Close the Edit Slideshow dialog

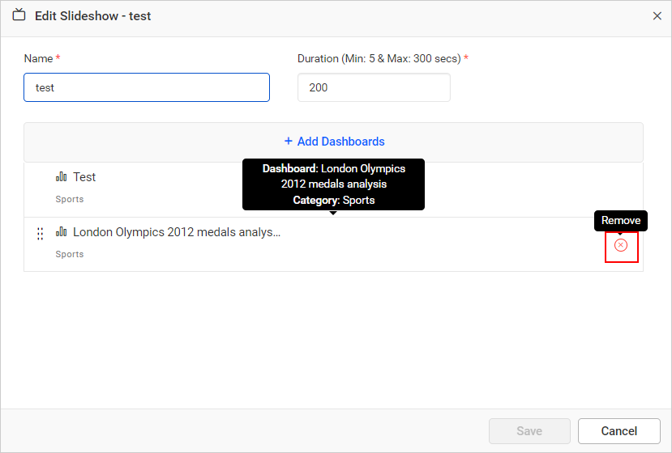(657, 16)
